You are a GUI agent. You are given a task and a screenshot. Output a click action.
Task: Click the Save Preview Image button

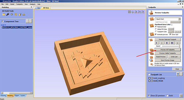pos(167,60)
